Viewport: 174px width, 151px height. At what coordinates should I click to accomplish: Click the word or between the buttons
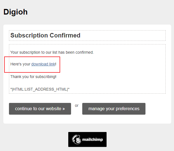[x=77, y=106]
